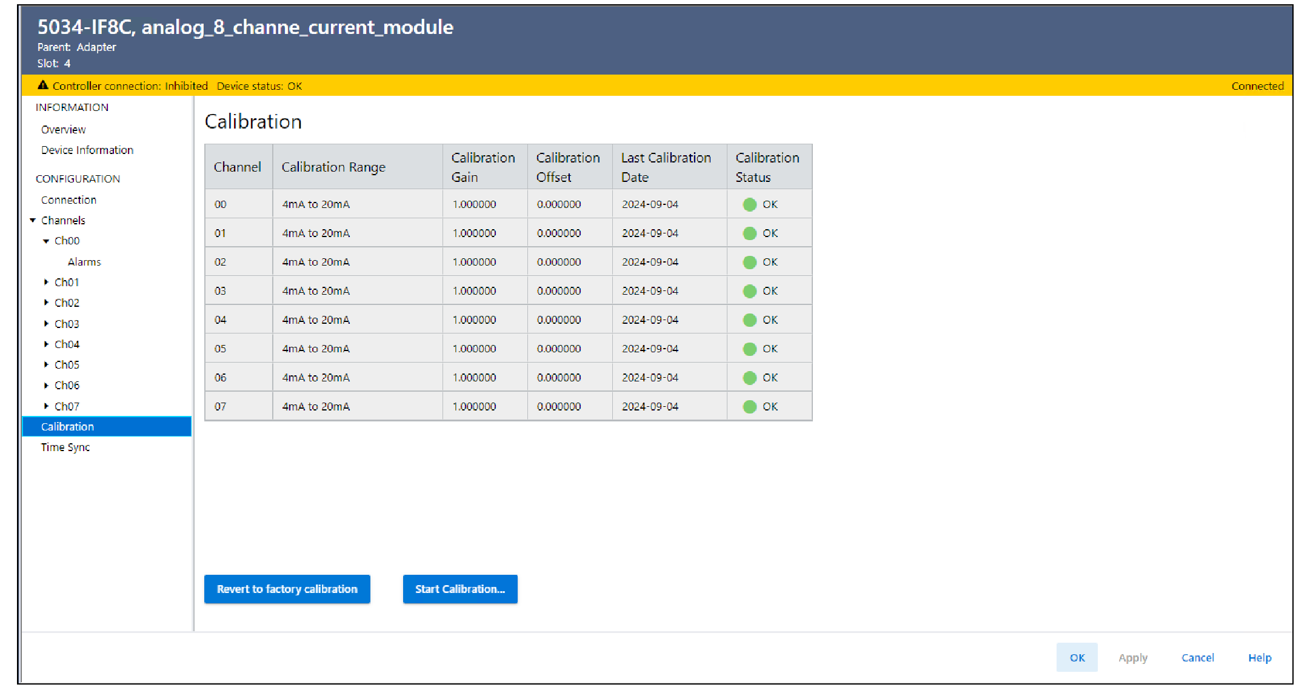Click Device status: OK text

tap(259, 86)
